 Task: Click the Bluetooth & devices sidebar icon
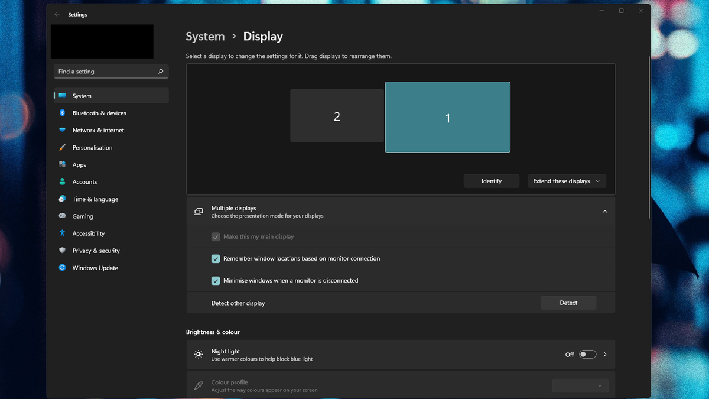pos(62,113)
